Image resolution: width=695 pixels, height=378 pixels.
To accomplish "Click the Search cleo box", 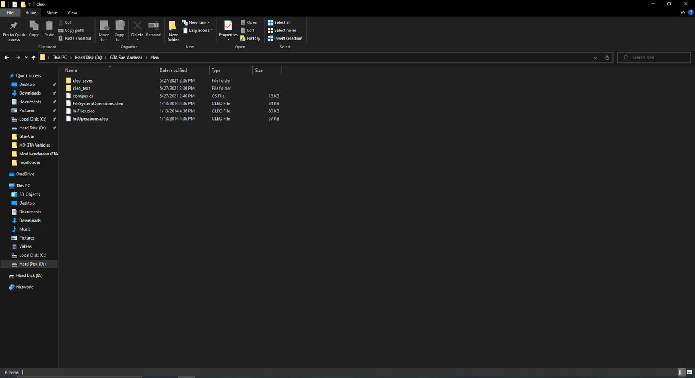I will [654, 58].
